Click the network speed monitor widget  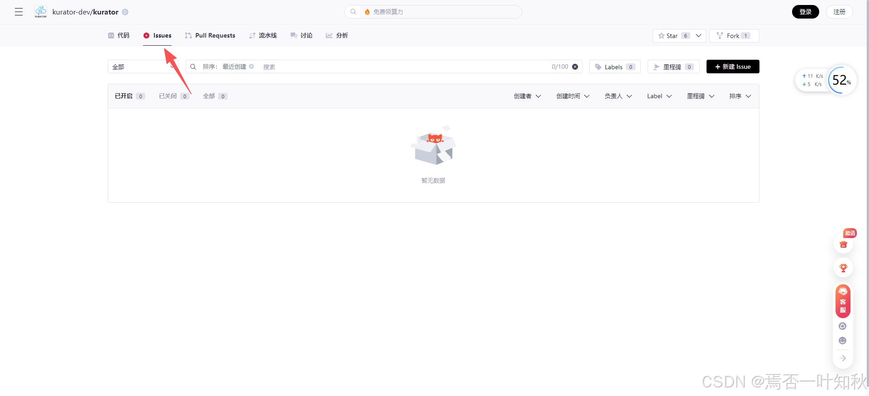pyautogui.click(x=826, y=80)
